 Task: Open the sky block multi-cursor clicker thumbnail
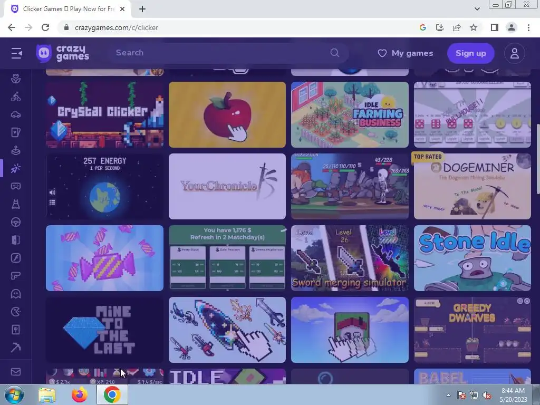350,330
